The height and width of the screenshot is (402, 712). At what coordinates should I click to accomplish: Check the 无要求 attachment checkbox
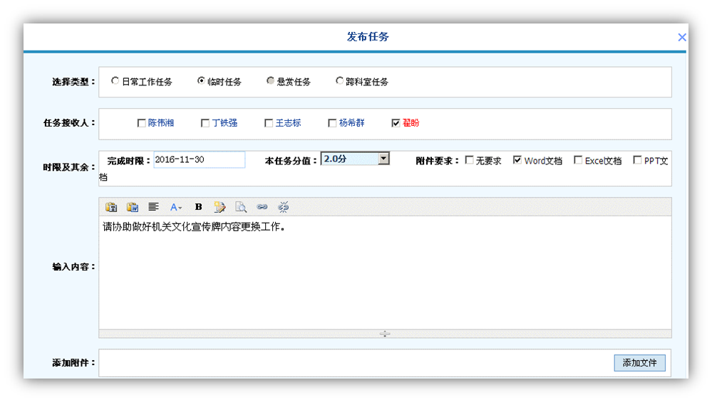pyautogui.click(x=469, y=160)
